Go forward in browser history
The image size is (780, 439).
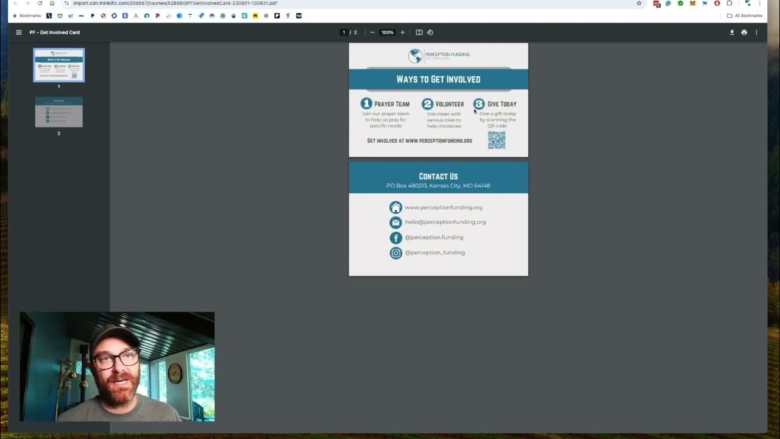27,3
